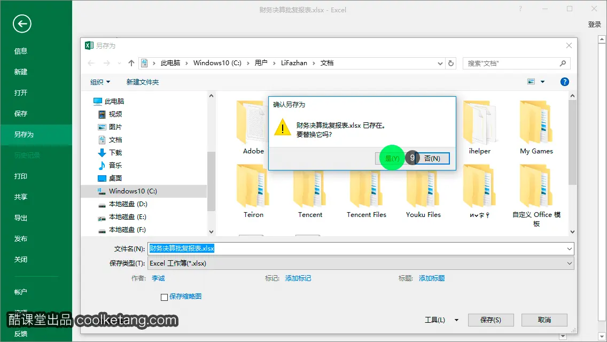
Task: Open the recent locations dropdown arrow
Action: 119,63
